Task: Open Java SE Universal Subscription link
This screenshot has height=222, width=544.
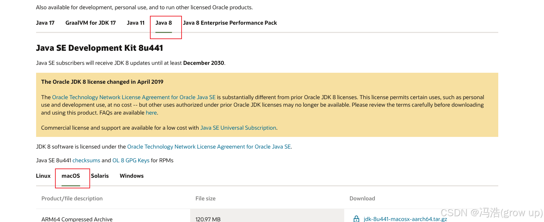Action: pyautogui.click(x=238, y=128)
